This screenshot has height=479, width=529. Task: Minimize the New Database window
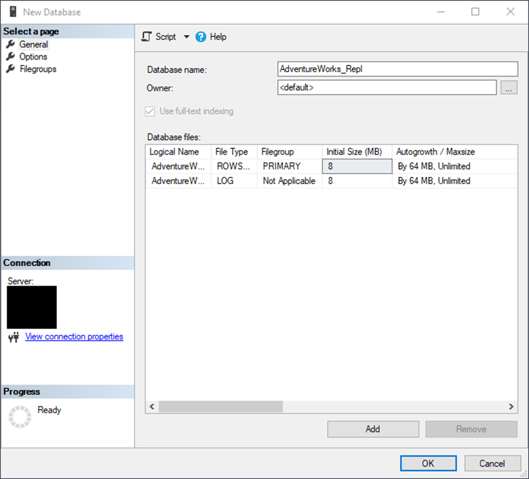[441, 12]
